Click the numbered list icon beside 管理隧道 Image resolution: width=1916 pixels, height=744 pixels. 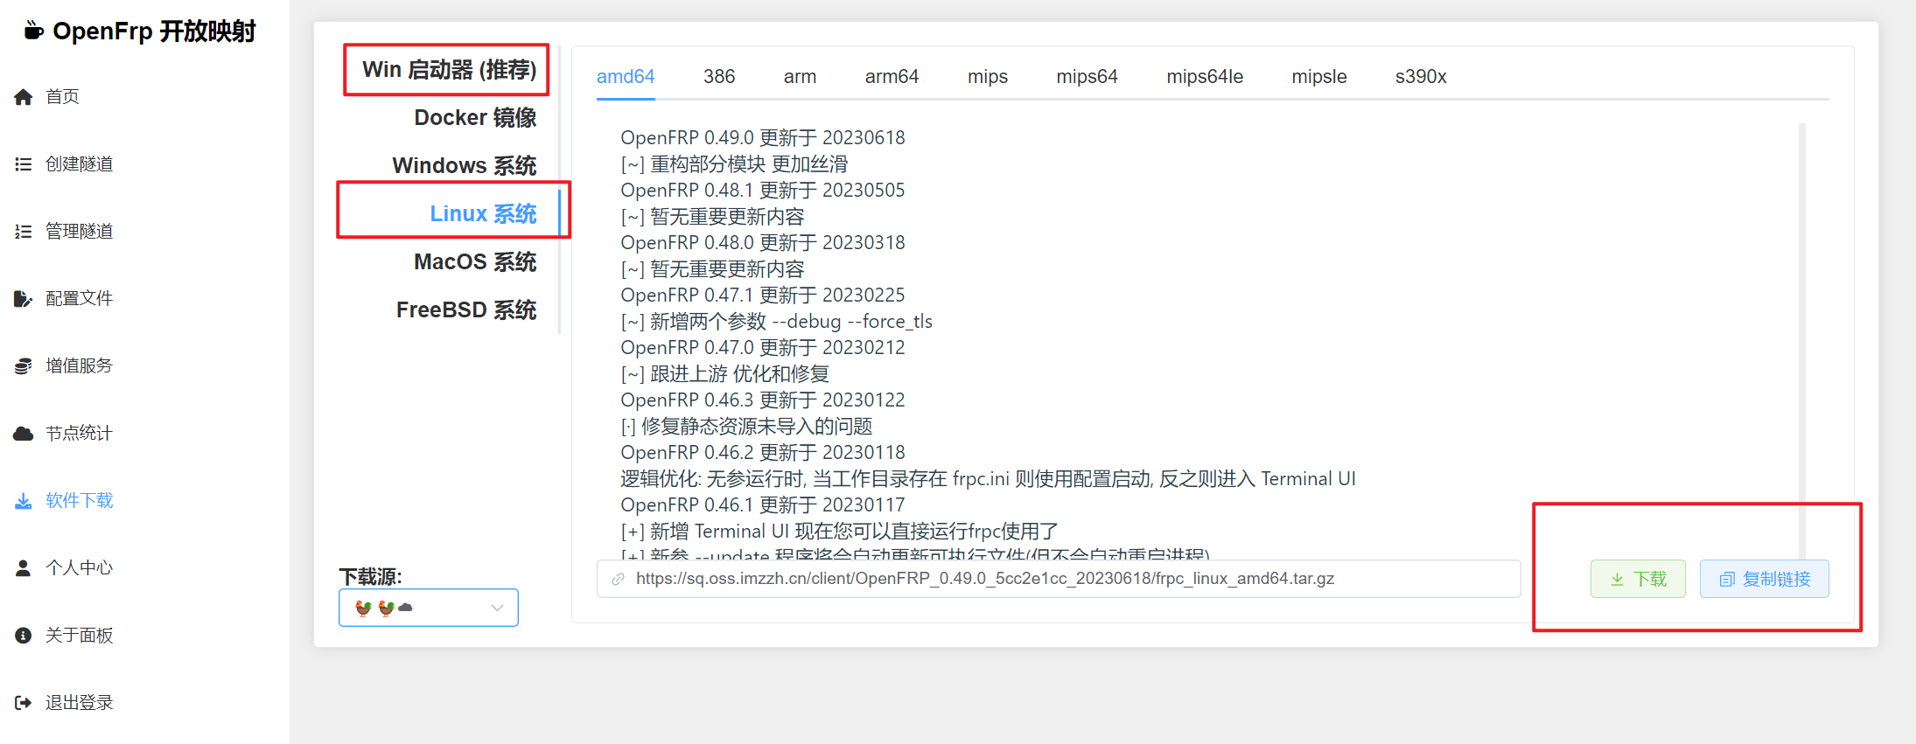tap(24, 232)
